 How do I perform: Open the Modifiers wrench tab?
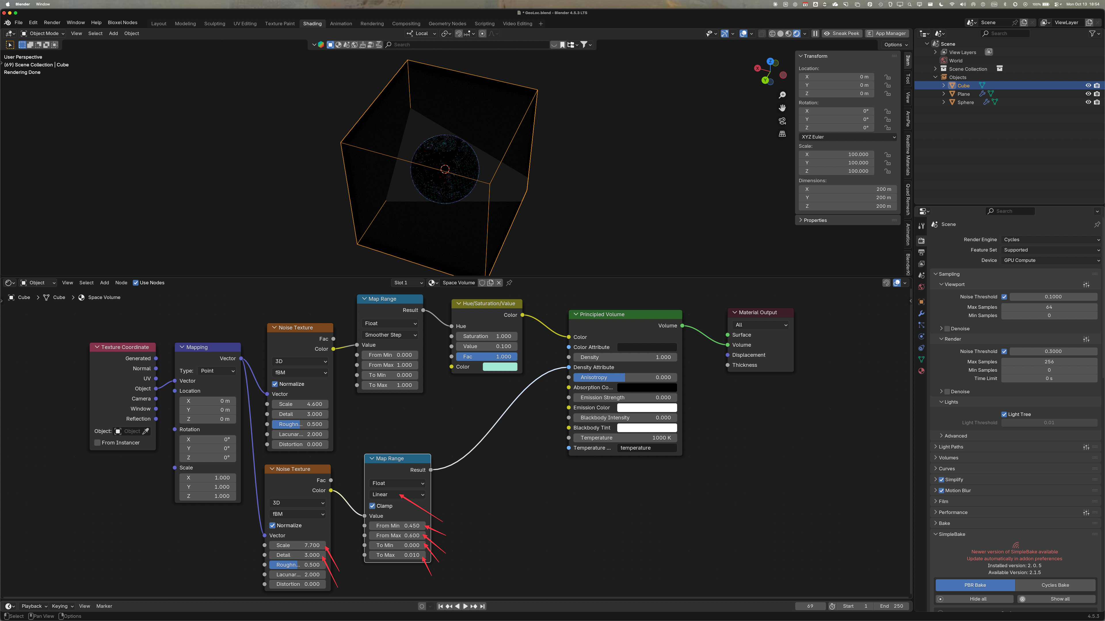(x=921, y=313)
